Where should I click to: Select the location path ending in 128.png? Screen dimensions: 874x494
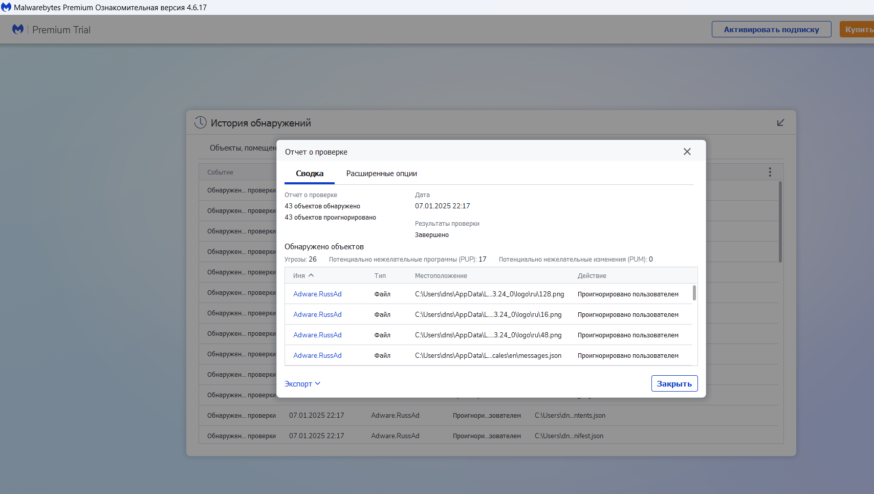click(x=490, y=294)
